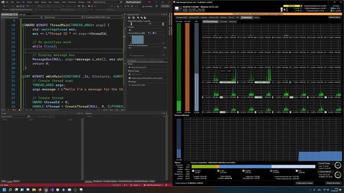
Task: Open the Global Scope navigation dropdown
Action: [x=62, y=17]
